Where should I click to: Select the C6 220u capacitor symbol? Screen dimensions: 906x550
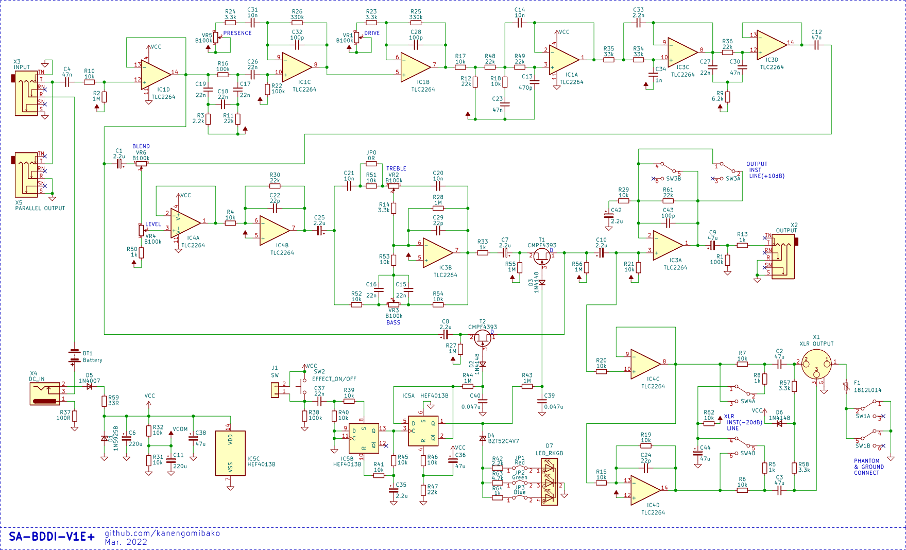pos(127,438)
